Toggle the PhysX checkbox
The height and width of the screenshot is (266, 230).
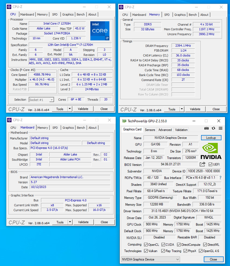185,251
